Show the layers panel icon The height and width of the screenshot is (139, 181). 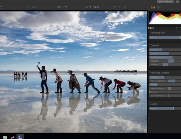[x=159, y=7]
